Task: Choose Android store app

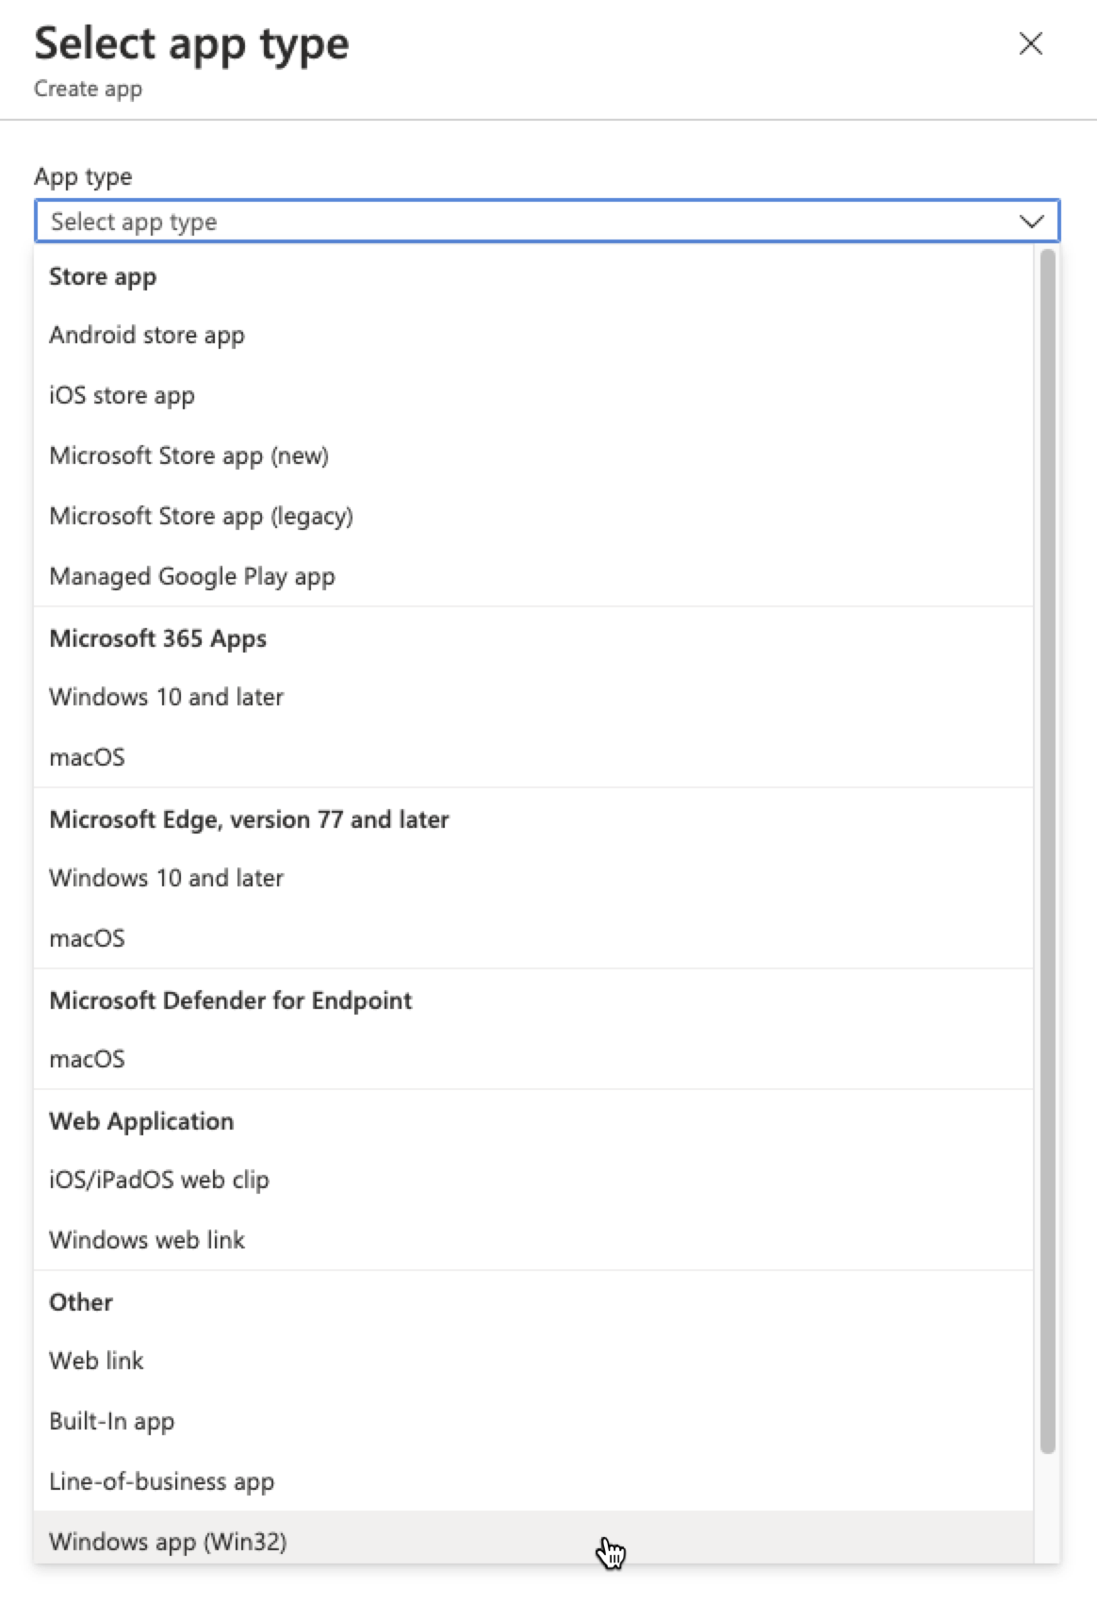Action: coord(533,335)
